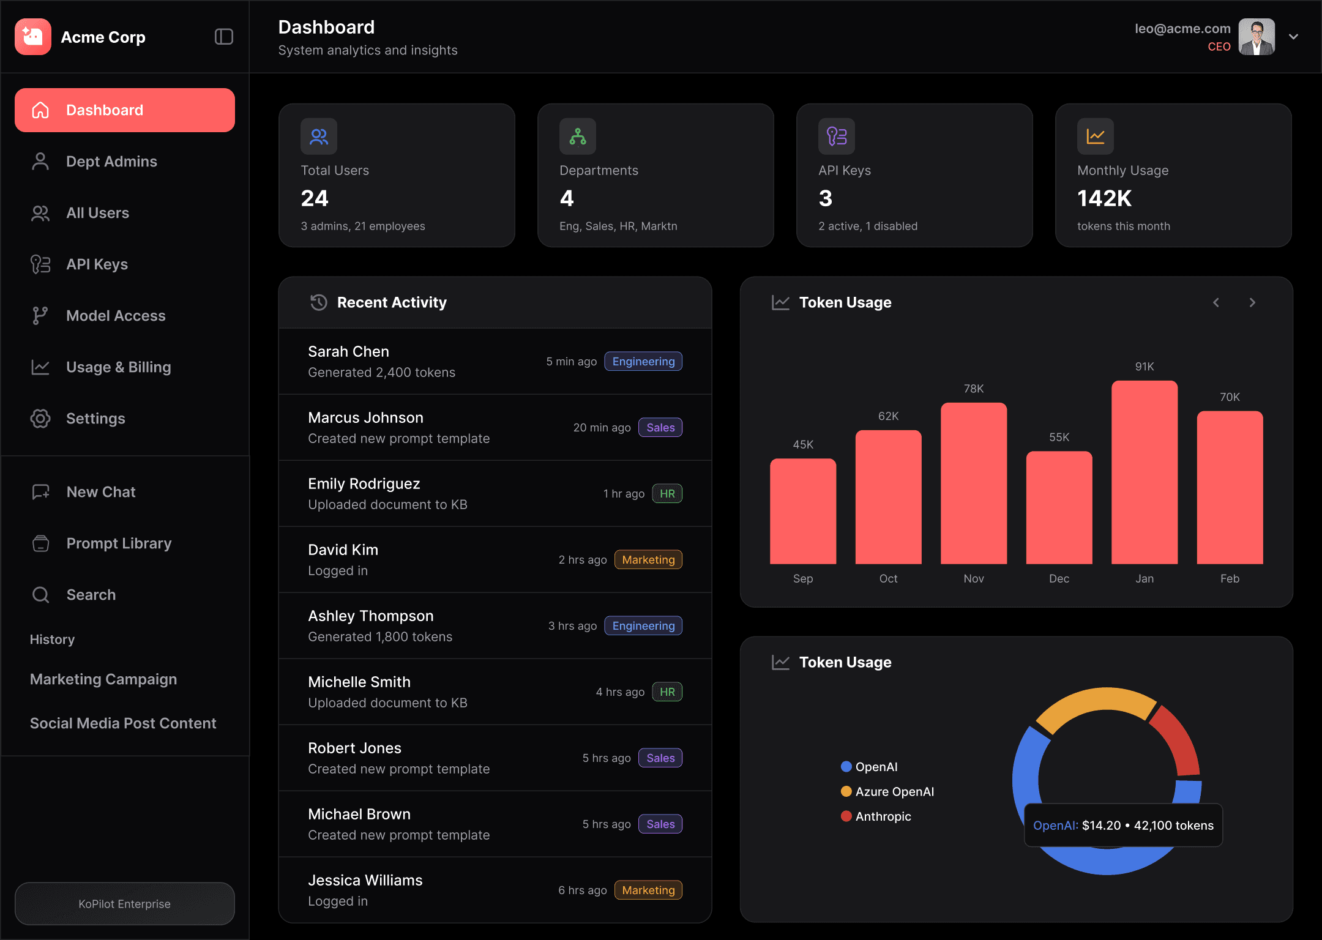Click the CEO profile avatar photo

tap(1257, 37)
